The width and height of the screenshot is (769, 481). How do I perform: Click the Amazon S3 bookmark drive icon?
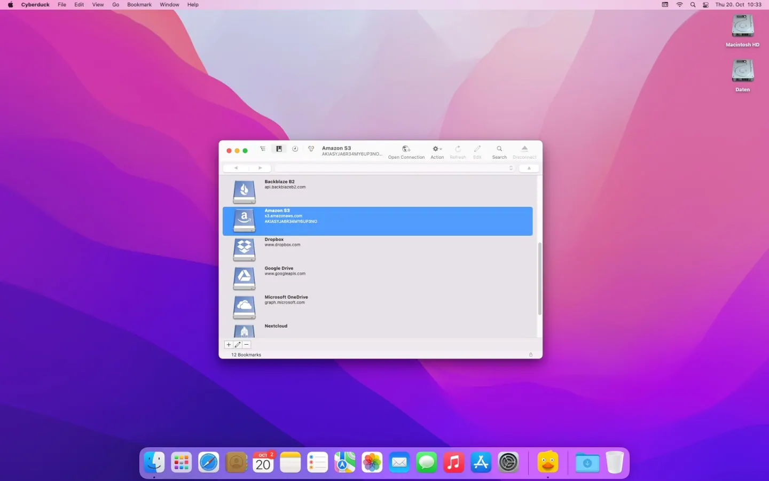click(244, 221)
